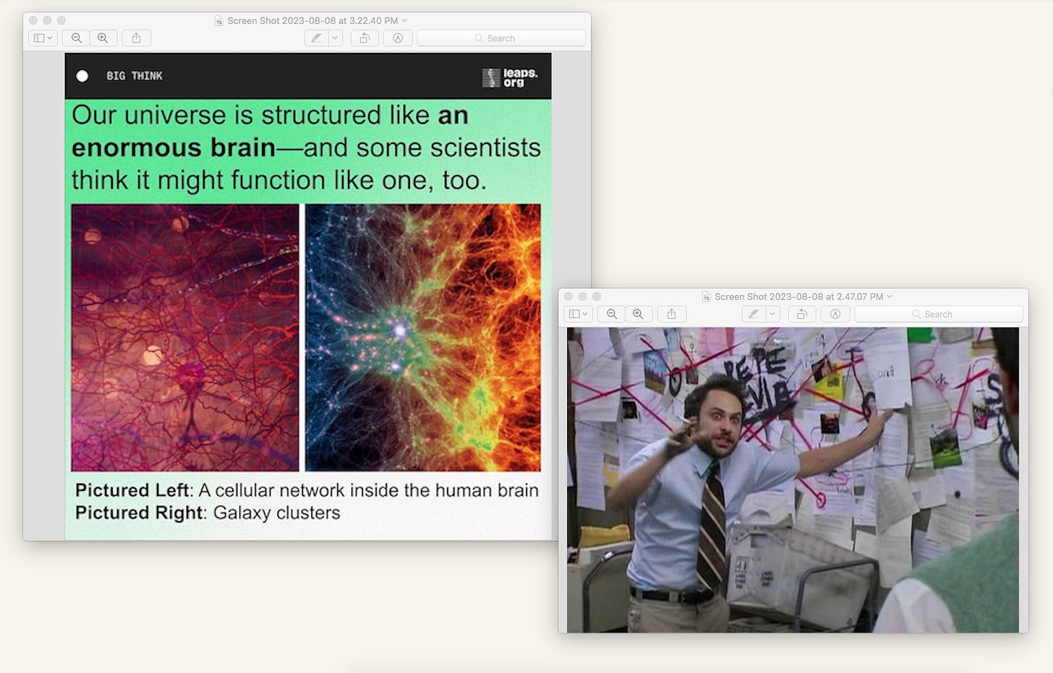Viewport: 1053px width, 673px height.
Task: Click document icon beside 2.47.07 PM title
Action: tap(706, 297)
